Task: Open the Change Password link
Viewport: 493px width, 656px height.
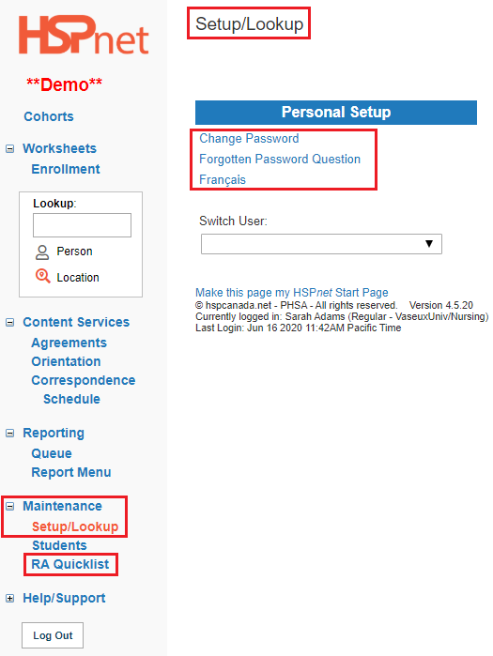Action: click(249, 139)
